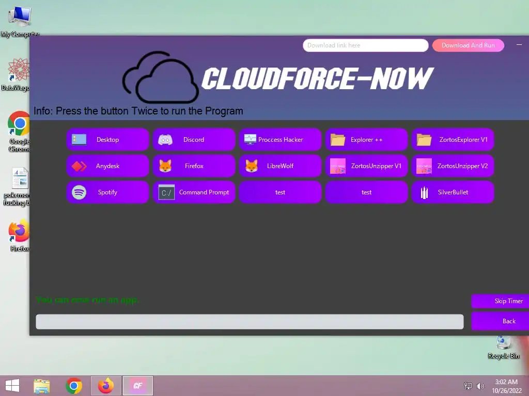
Task: Open the Anydesk launcher
Action: point(107,166)
